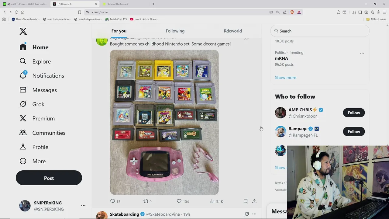Open the Premium page in the sidebar
The image size is (389, 219).
point(37,119)
